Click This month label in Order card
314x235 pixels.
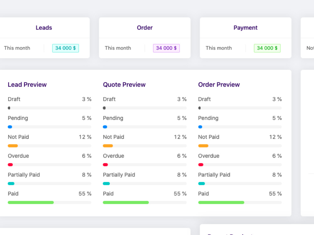point(118,48)
